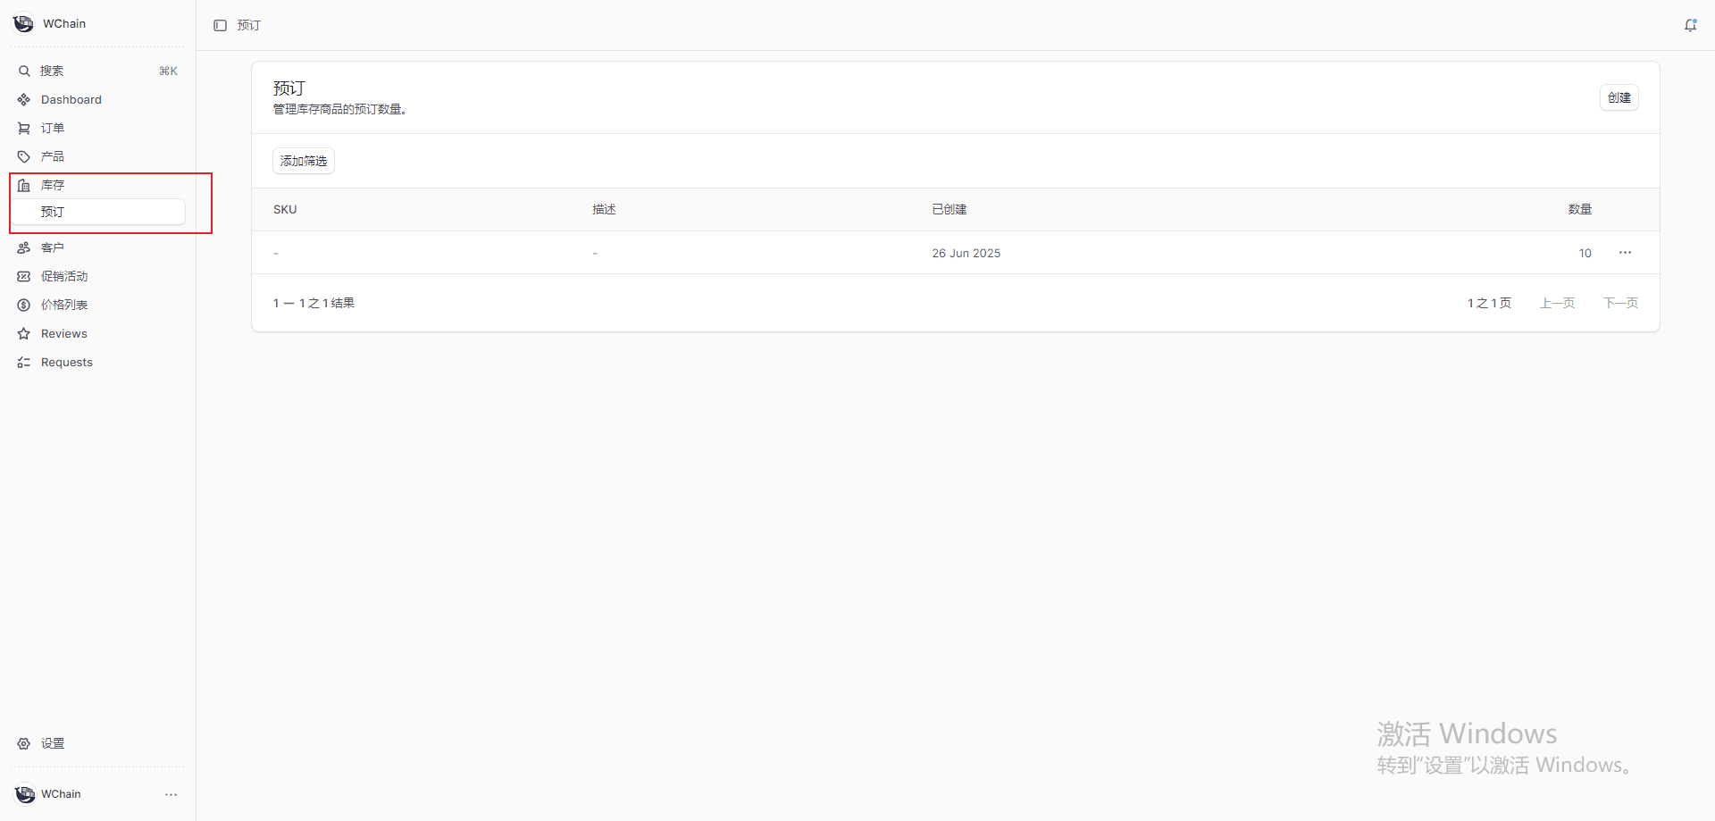Open the notifications bell
This screenshot has width=1715, height=821.
tap(1690, 26)
